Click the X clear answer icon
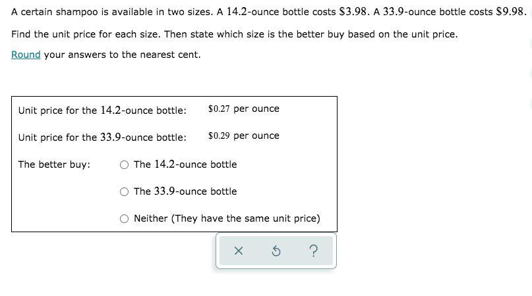Viewport: 532px width, 296px height. coord(239,251)
